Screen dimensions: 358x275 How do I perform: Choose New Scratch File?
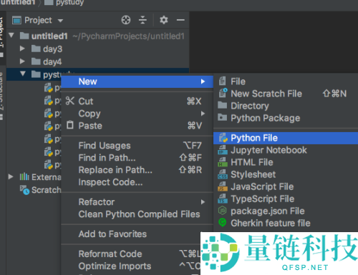[286, 94]
